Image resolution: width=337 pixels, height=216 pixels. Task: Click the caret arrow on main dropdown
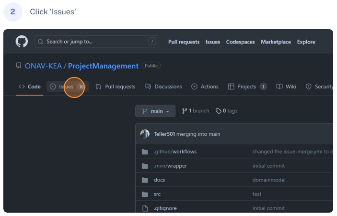click(x=168, y=112)
